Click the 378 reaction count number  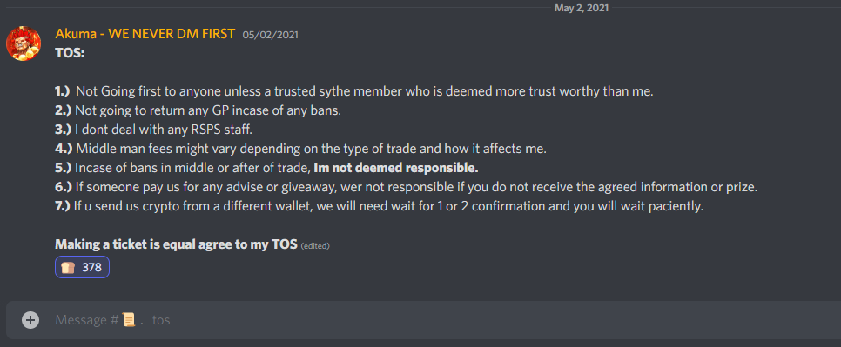[91, 267]
